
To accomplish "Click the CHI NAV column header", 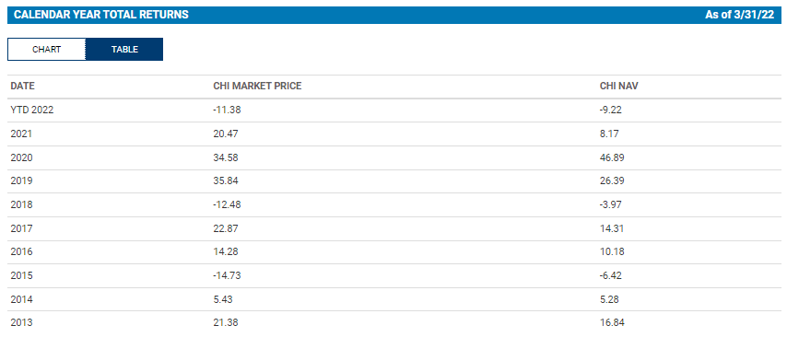I will (619, 87).
